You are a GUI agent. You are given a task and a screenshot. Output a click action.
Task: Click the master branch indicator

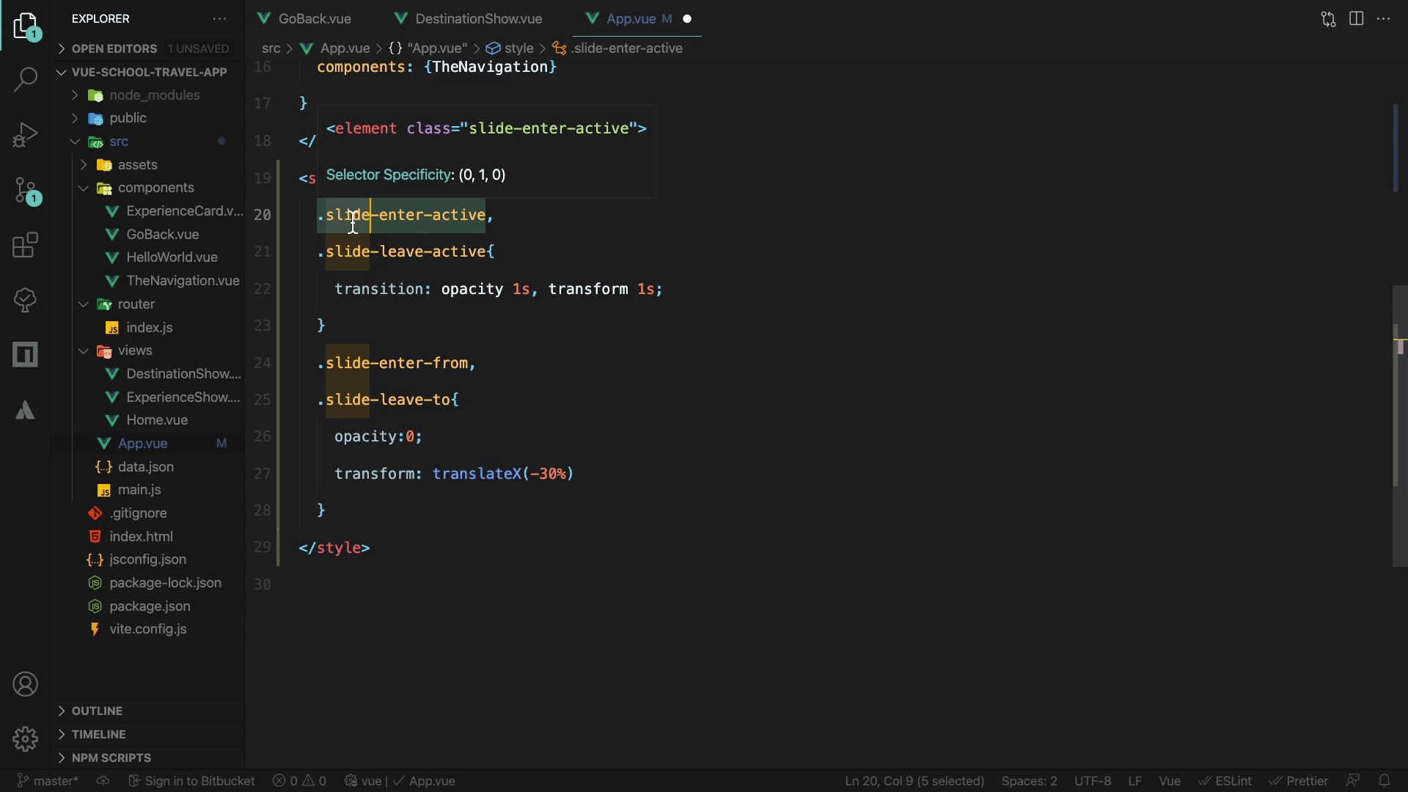48,781
